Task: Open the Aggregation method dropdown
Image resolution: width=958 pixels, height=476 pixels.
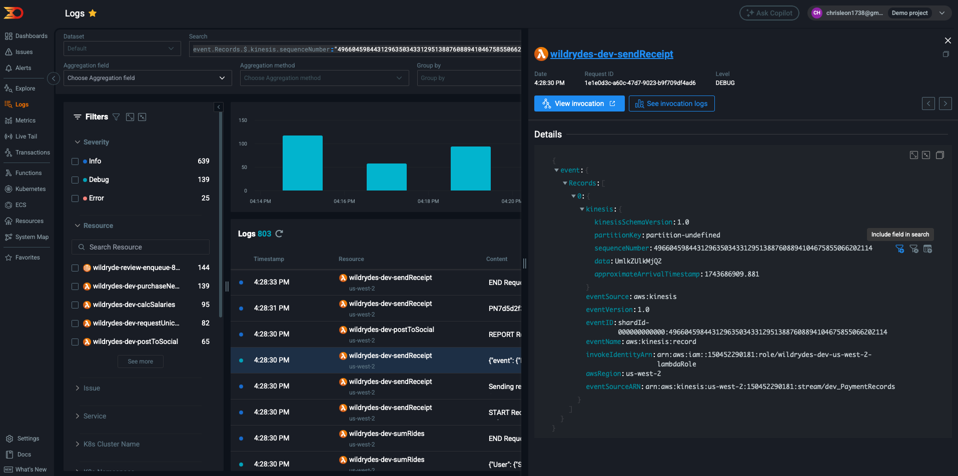Action: coord(325,78)
